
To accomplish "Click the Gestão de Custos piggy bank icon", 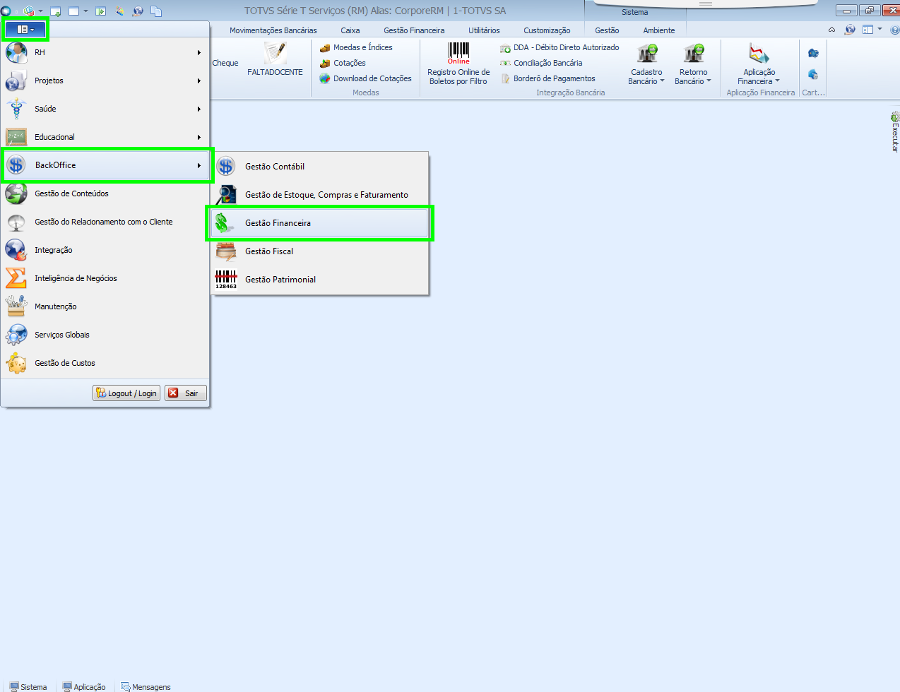I will [x=16, y=363].
